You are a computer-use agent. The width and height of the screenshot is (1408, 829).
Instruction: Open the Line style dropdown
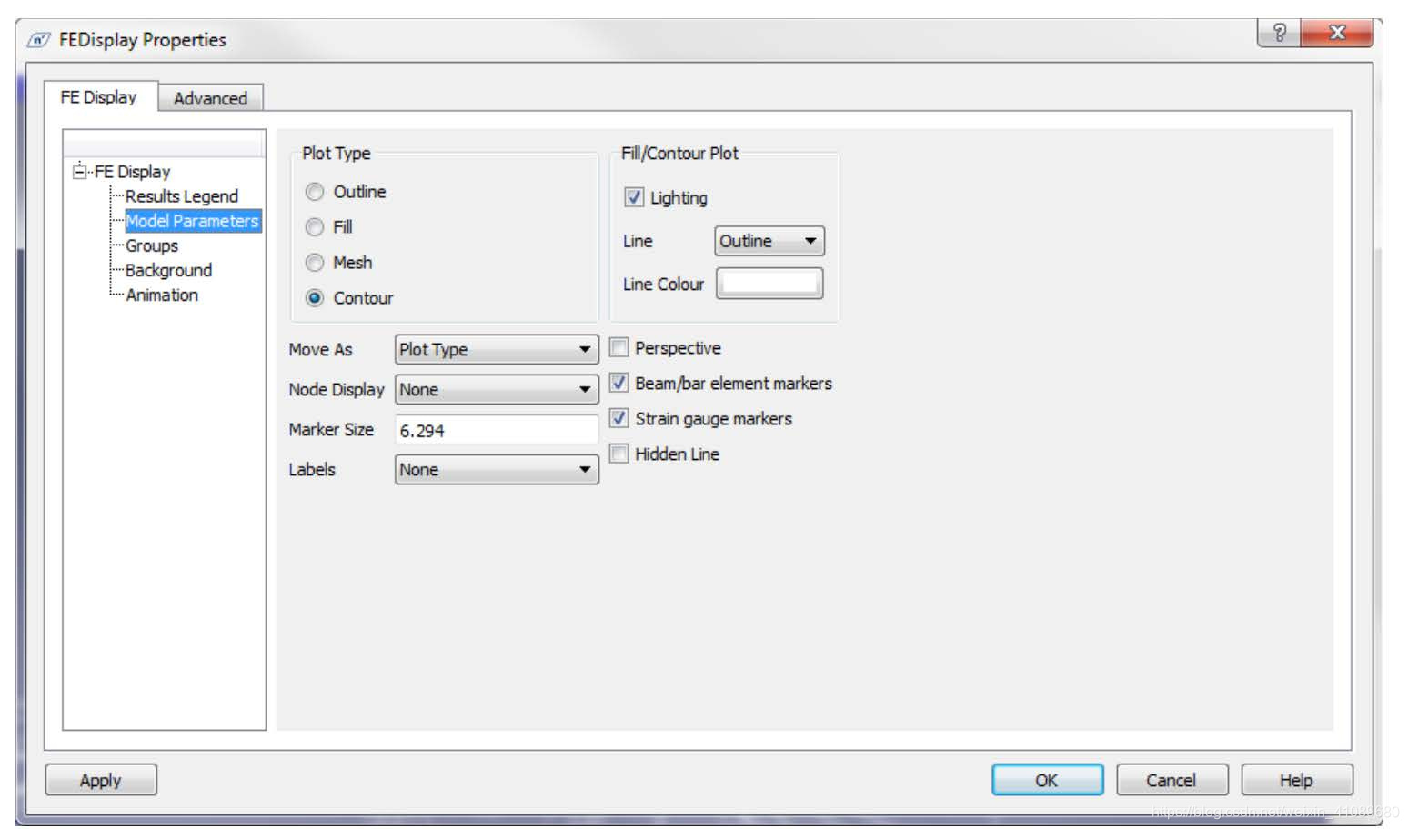coord(768,241)
